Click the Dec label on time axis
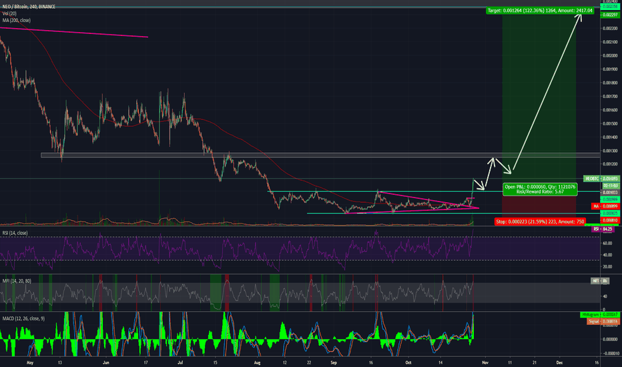 (x=559, y=362)
